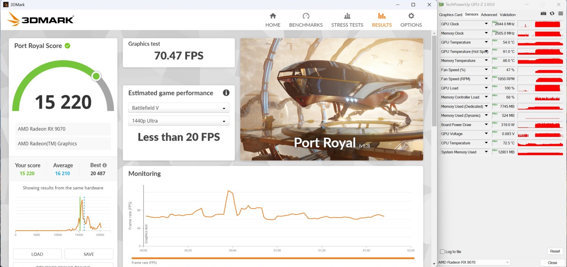
Task: Click the AMD Radeon RX 9070 hardware label
Action: coord(63,129)
